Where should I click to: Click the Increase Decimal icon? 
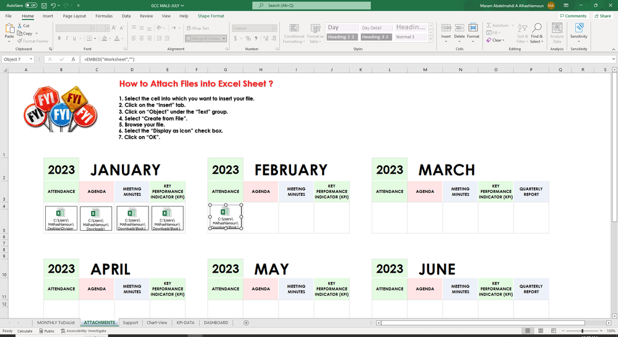[x=265, y=38]
